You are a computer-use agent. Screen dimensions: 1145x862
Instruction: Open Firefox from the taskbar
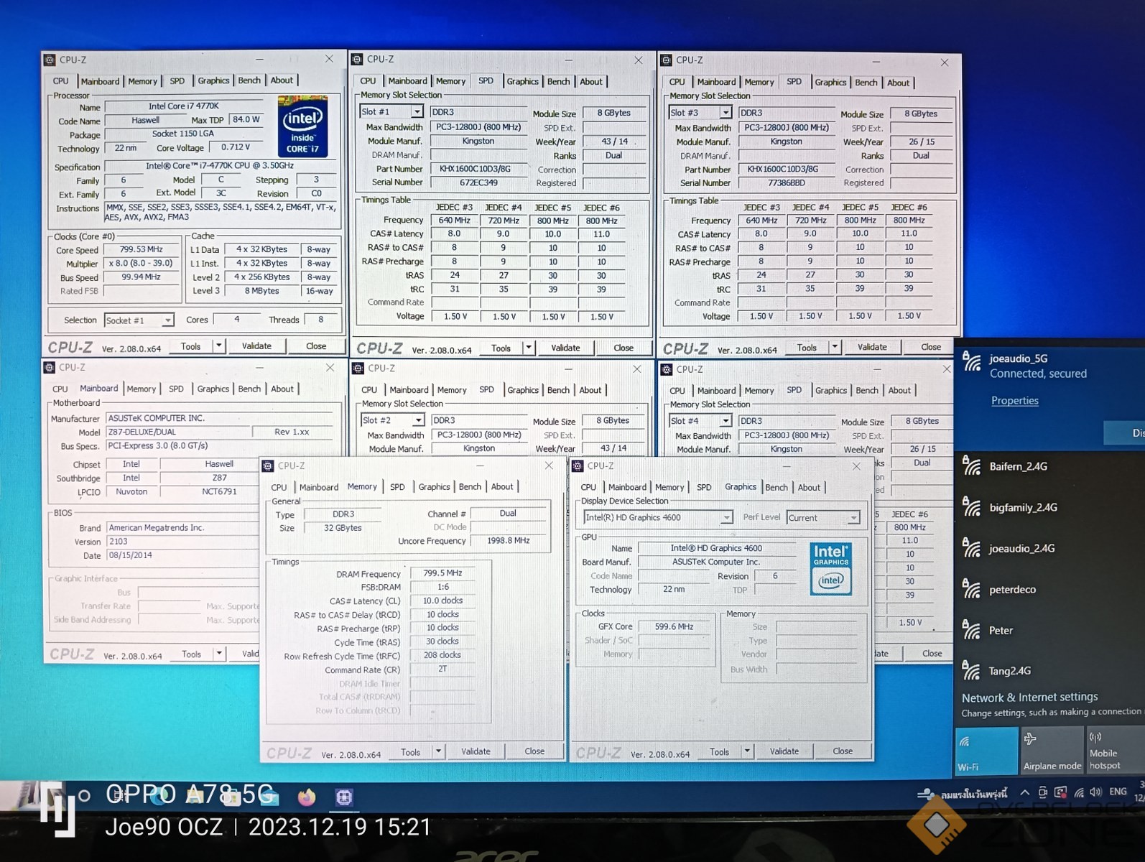pyautogui.click(x=307, y=797)
